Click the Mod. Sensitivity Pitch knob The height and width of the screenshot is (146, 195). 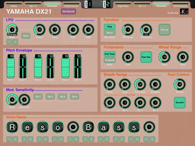[x=12, y=100]
